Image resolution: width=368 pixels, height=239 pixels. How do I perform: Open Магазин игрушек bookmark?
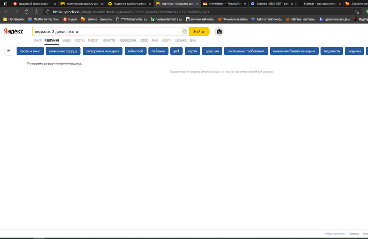(301, 19)
